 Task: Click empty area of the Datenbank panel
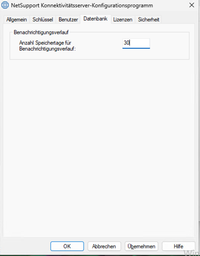99,139
